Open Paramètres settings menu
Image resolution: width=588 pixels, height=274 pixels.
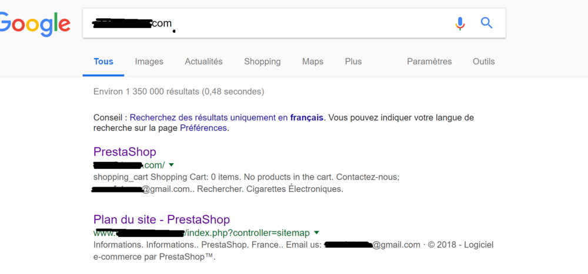tap(429, 61)
